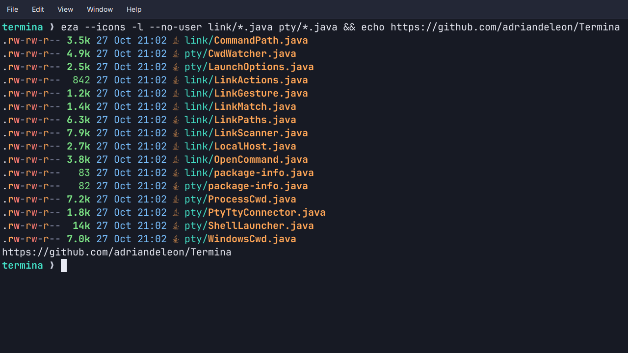
Task: Open the View menu
Action: coord(65,9)
